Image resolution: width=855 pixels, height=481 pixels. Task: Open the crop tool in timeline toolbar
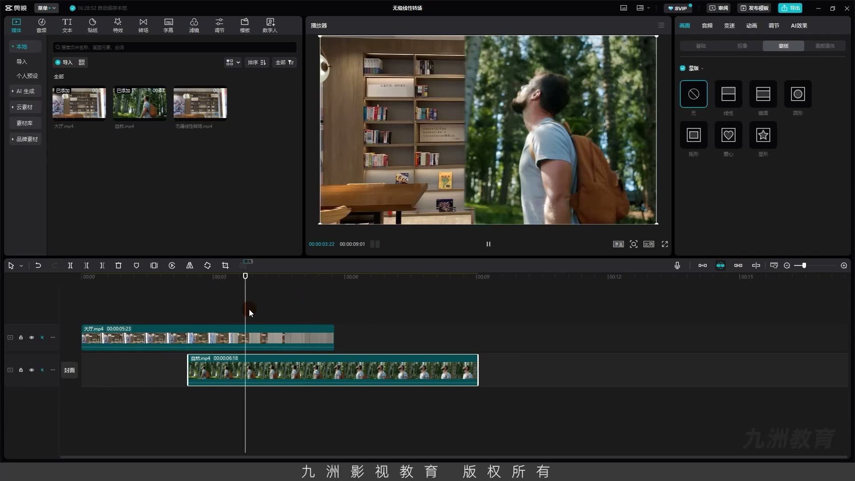[225, 265]
